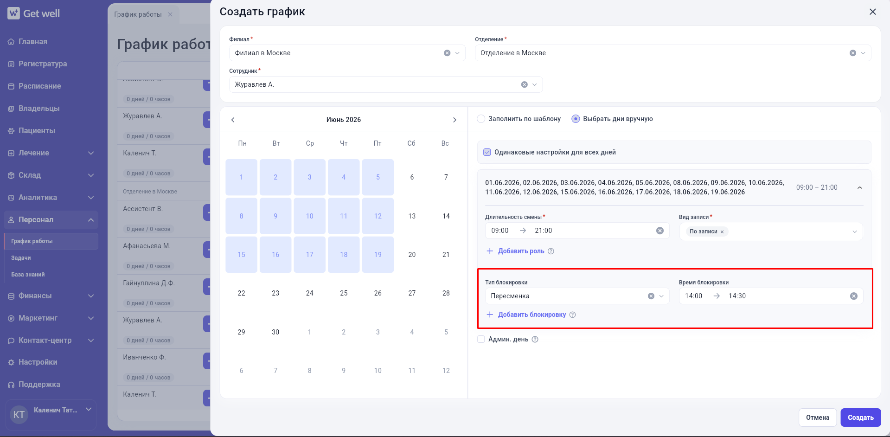The image size is (890, 437).
Task: Open the База знаний submenu item
Action: click(28, 275)
